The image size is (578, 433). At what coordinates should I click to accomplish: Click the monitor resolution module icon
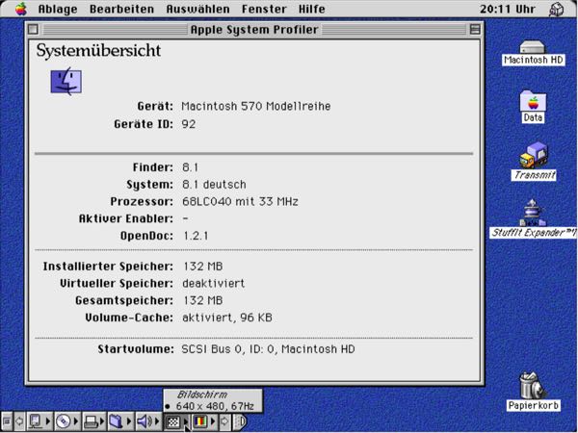[x=172, y=421]
